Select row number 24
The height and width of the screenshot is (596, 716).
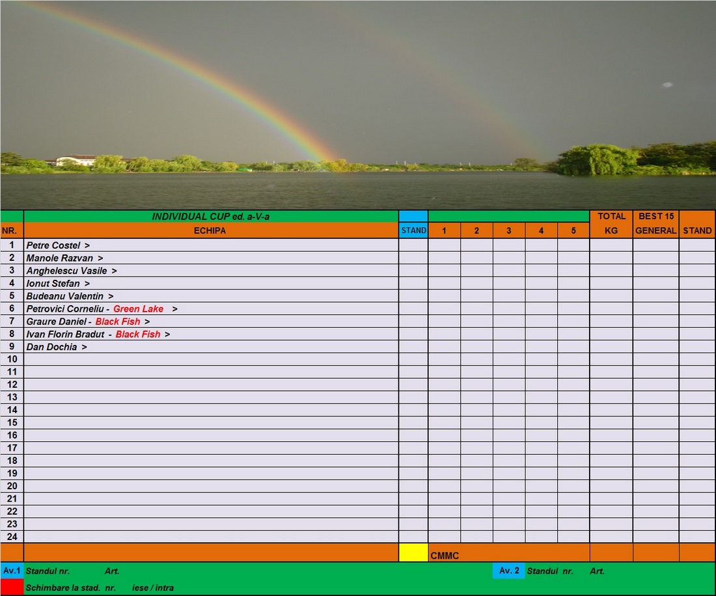click(x=12, y=537)
